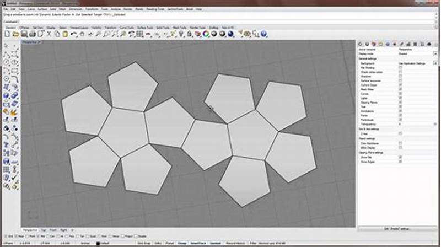Open the File menu

tap(6, 9)
